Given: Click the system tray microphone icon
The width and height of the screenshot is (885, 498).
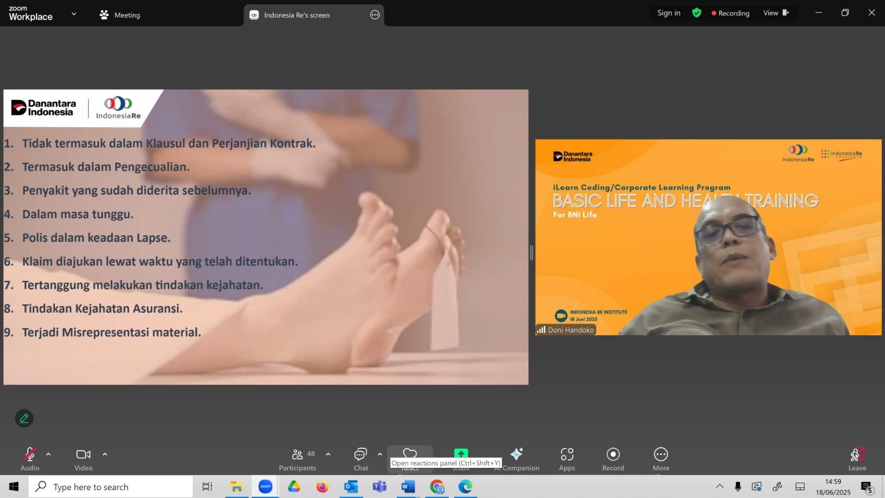Looking at the screenshot, I should [738, 486].
